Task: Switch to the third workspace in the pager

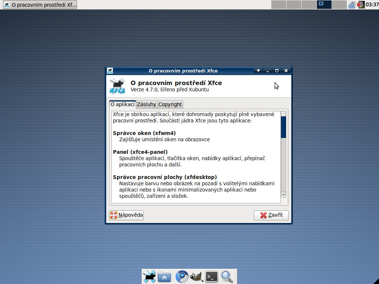Action: point(309,4)
